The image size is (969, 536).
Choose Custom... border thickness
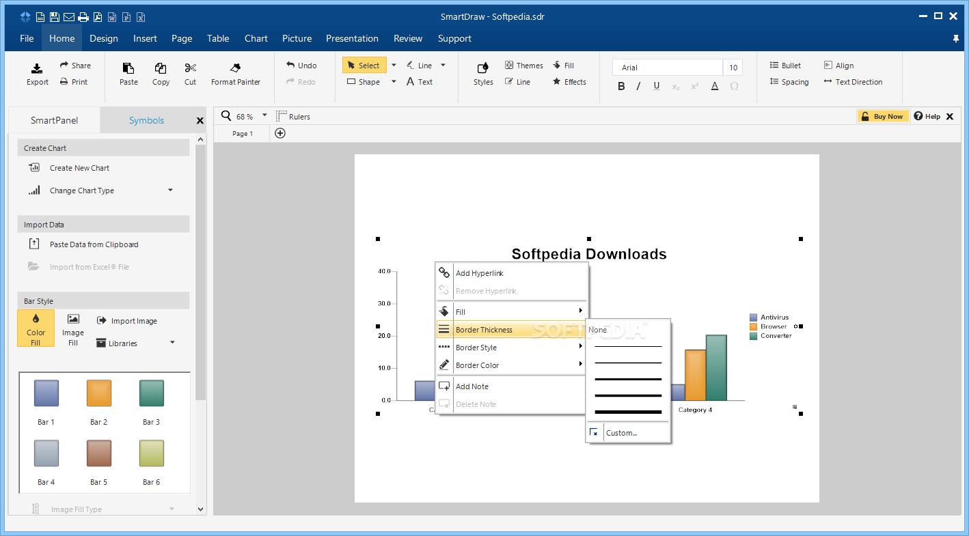[x=629, y=433]
